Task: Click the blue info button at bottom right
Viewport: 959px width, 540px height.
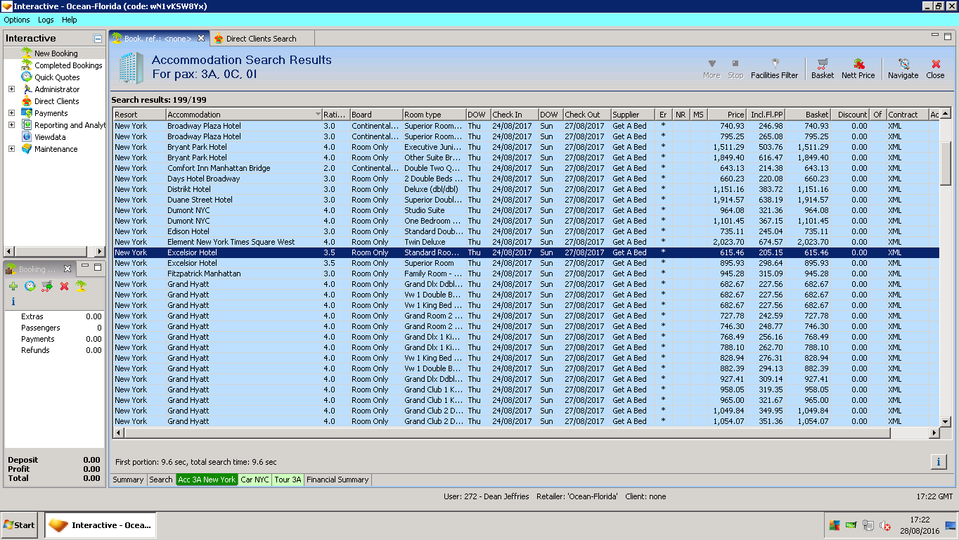Action: tap(938, 462)
